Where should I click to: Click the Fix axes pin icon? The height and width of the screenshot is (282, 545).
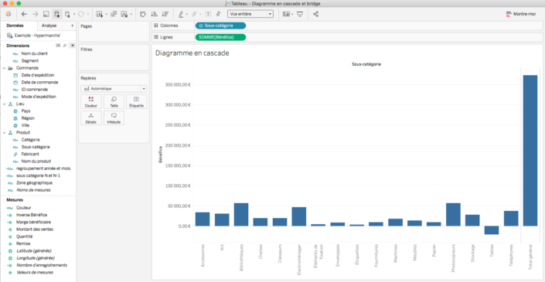[x=218, y=14]
